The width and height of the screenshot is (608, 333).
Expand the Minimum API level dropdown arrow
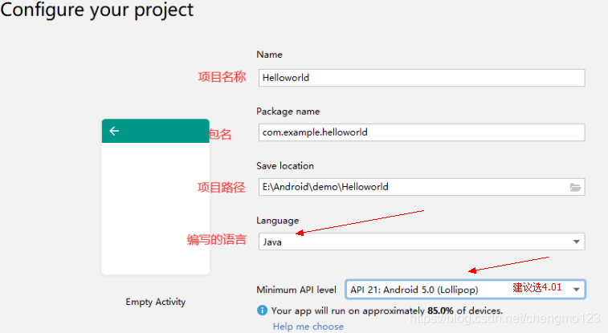[576, 289]
